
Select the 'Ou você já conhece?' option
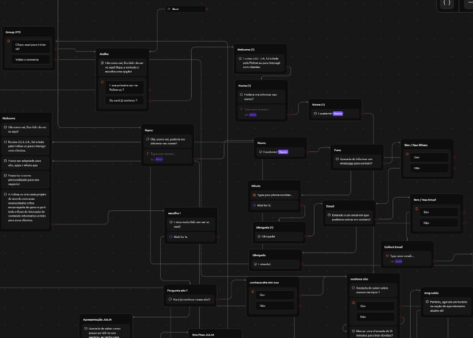[x=124, y=101]
